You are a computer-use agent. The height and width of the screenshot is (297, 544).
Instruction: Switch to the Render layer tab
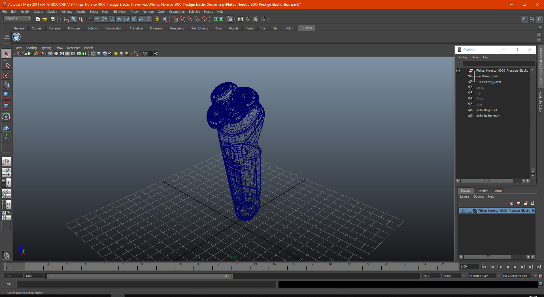click(x=483, y=191)
